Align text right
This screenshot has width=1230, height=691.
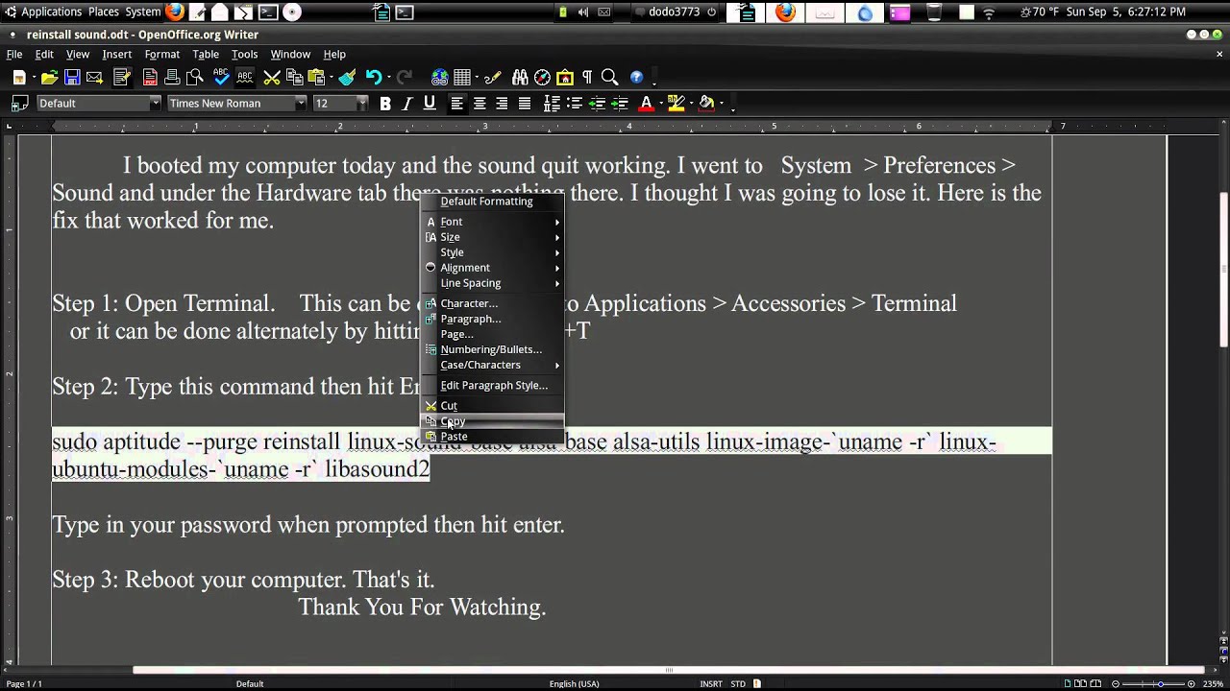click(502, 103)
